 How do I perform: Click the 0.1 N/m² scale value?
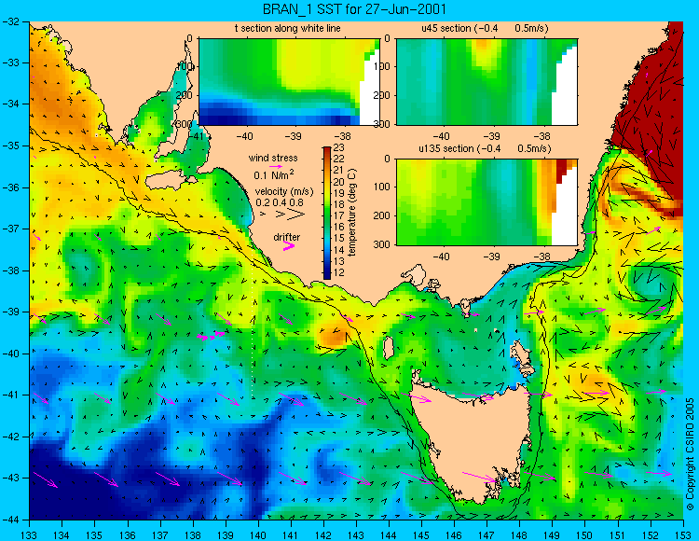pos(274,174)
